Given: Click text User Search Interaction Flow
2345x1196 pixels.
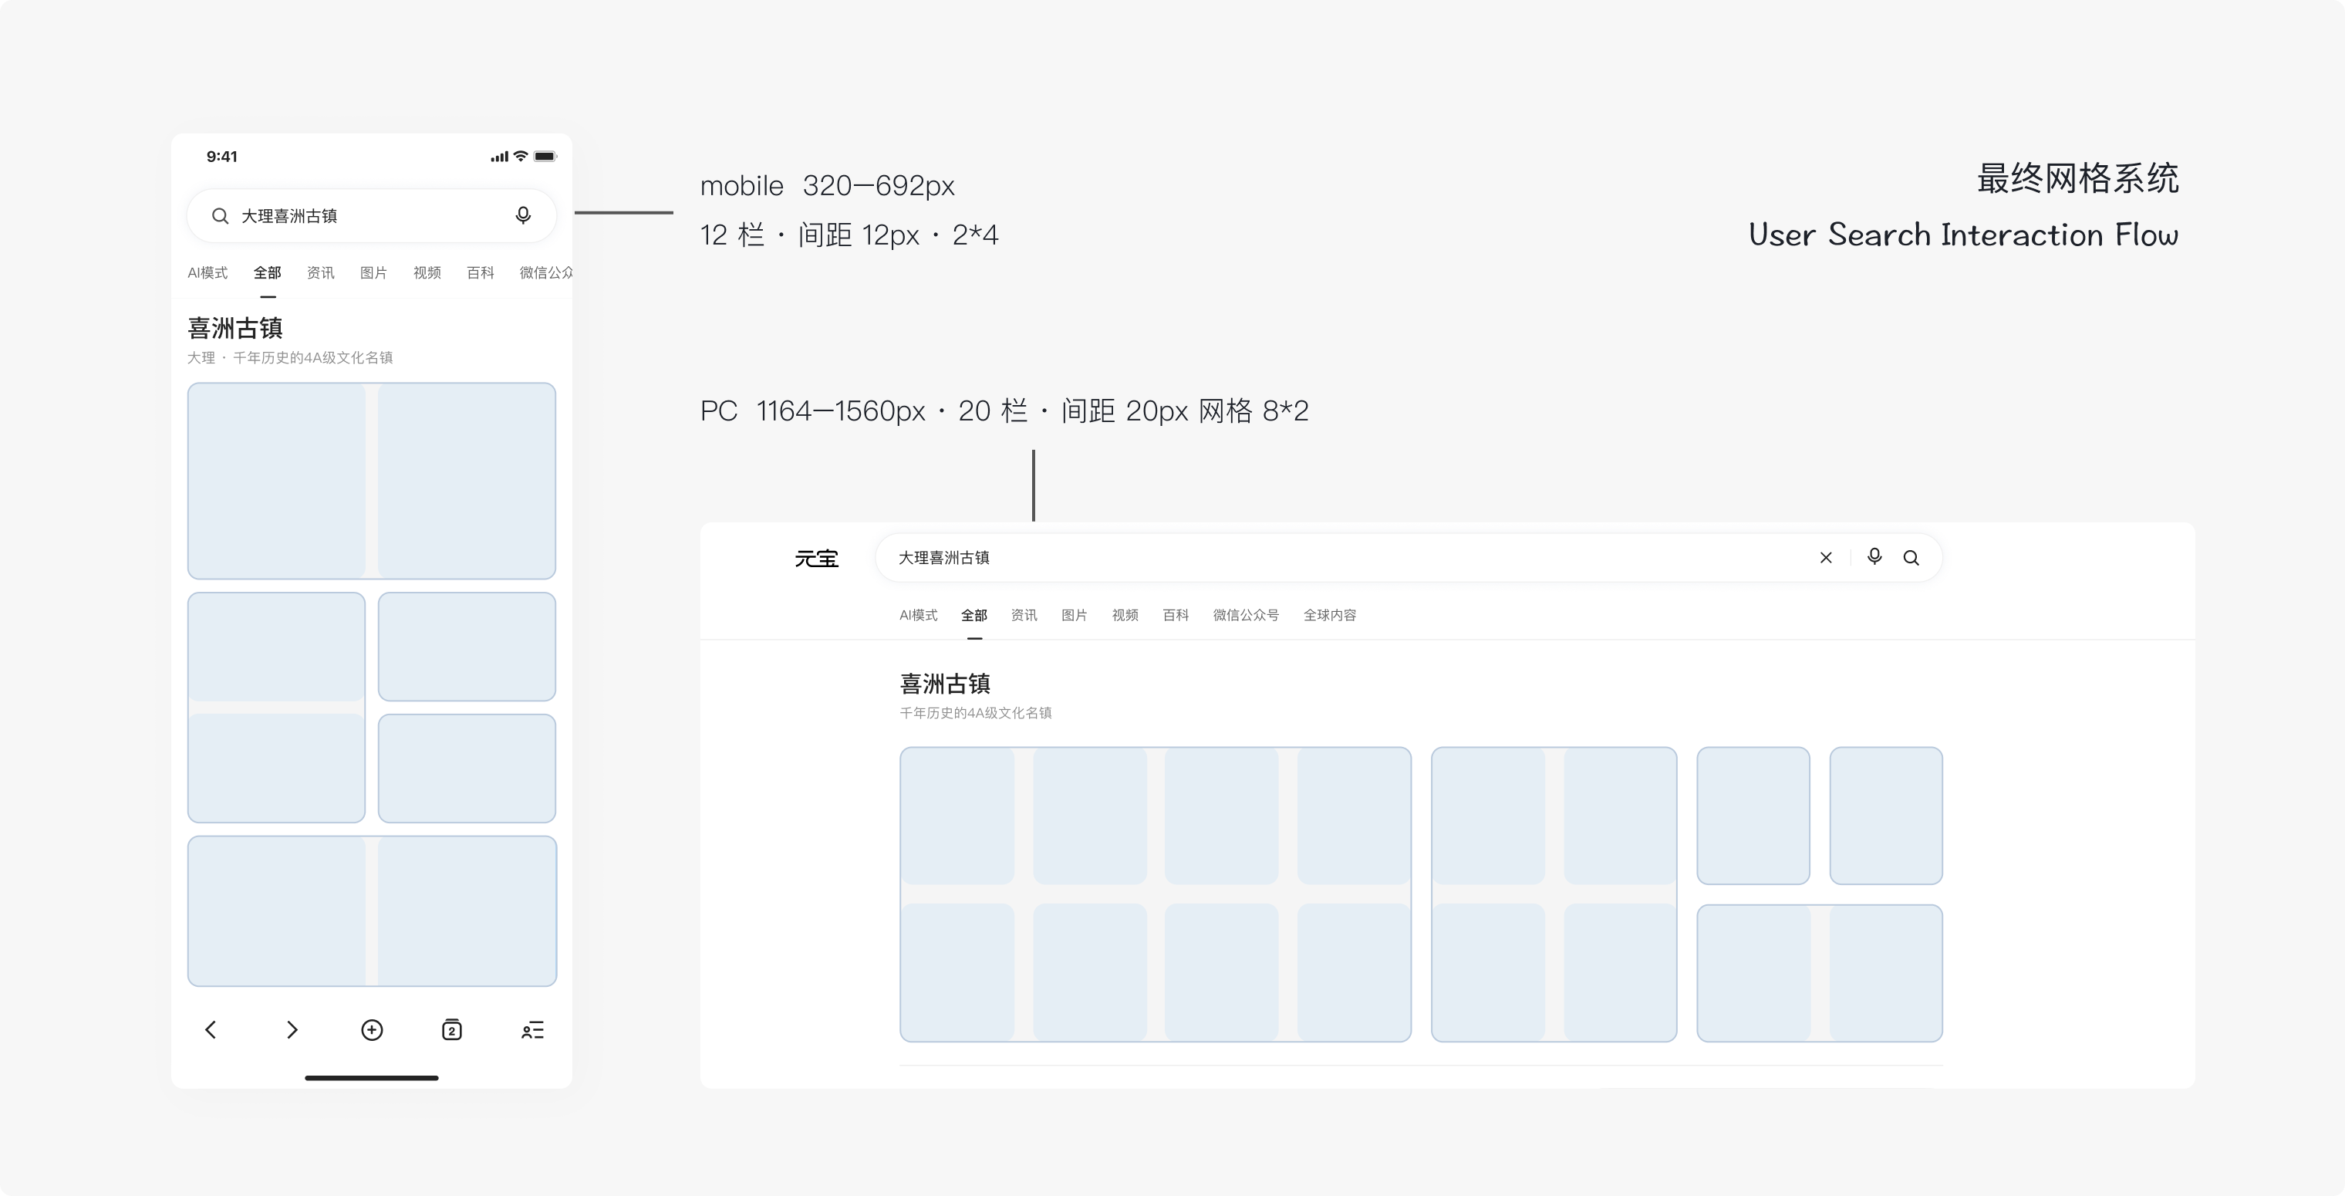Looking at the screenshot, I should click(1964, 234).
